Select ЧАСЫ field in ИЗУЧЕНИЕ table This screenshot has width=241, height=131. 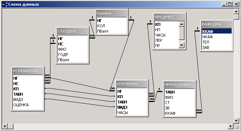pyautogui.click(x=132, y=113)
